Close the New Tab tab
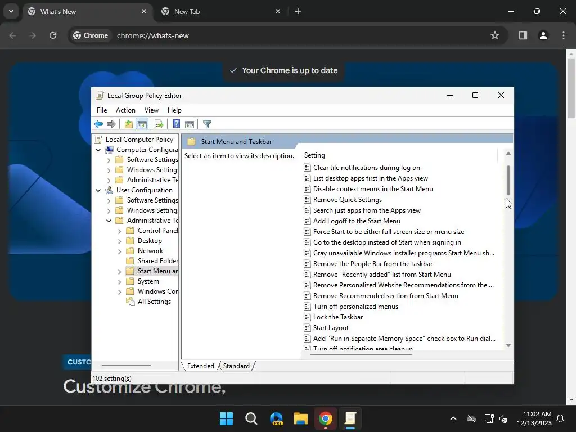This screenshot has width=576, height=432. 278,11
